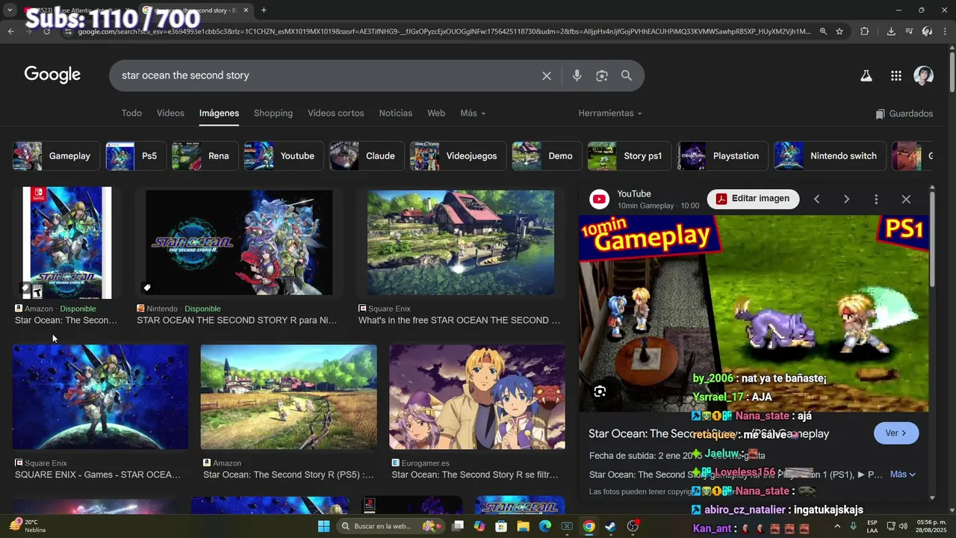Screen dimensions: 956x538
Task: Switch to the Web results tab
Action: click(436, 113)
